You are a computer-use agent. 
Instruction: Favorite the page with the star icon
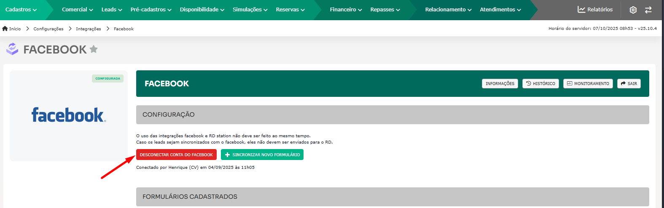coord(94,49)
